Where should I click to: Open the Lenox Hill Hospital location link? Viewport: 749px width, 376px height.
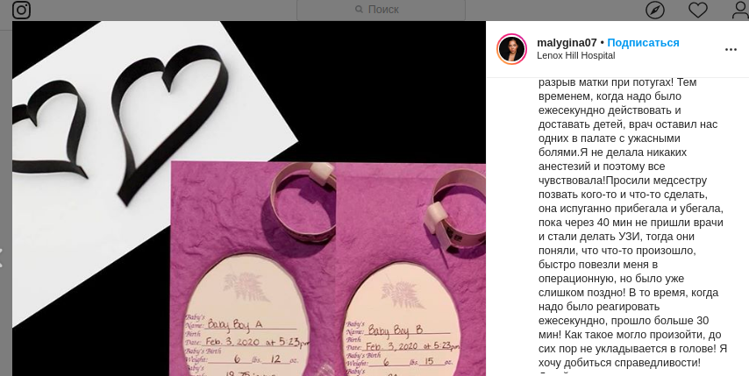tap(575, 55)
